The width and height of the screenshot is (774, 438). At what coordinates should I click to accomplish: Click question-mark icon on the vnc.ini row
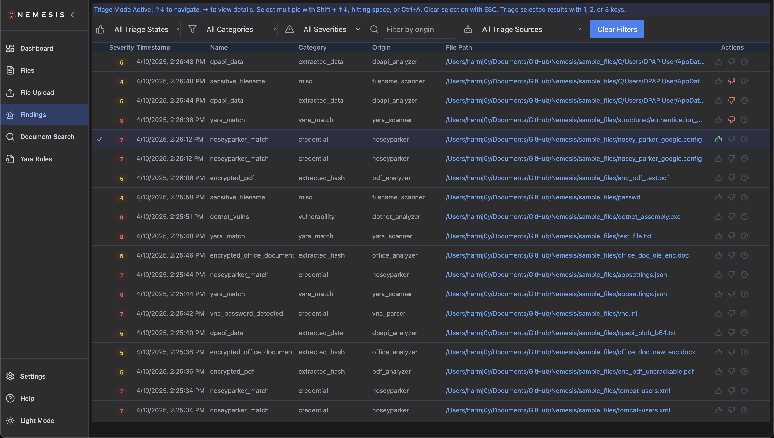click(744, 313)
